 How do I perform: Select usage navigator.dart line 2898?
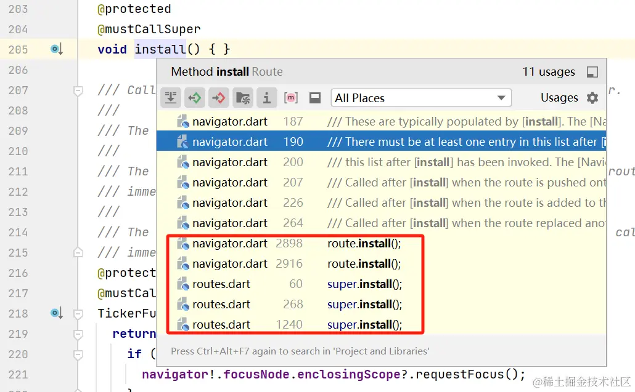pos(381,243)
